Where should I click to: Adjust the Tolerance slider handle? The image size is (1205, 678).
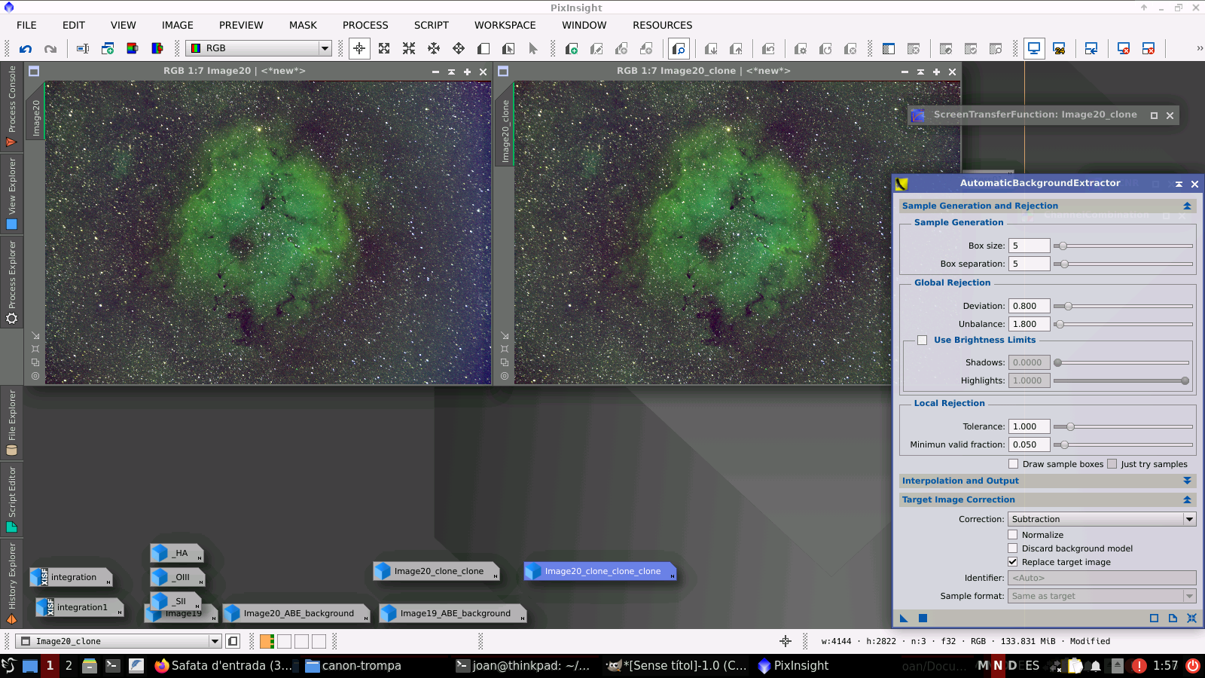coord(1070,426)
